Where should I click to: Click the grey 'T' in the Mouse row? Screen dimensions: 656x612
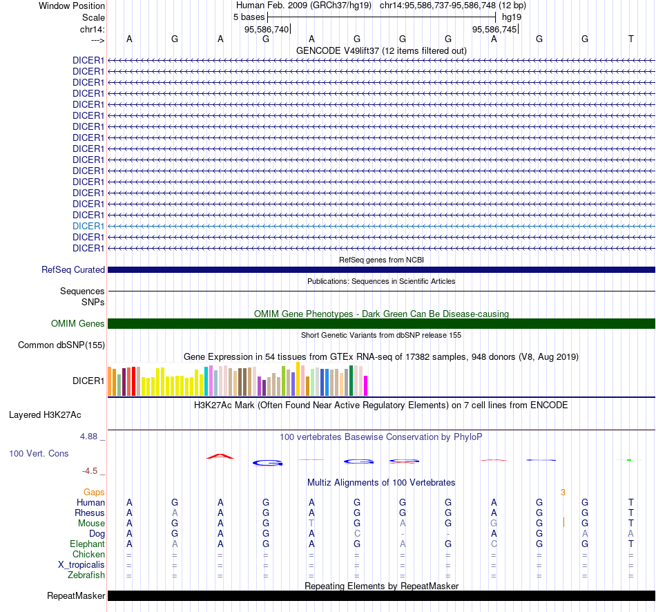pyautogui.click(x=311, y=524)
